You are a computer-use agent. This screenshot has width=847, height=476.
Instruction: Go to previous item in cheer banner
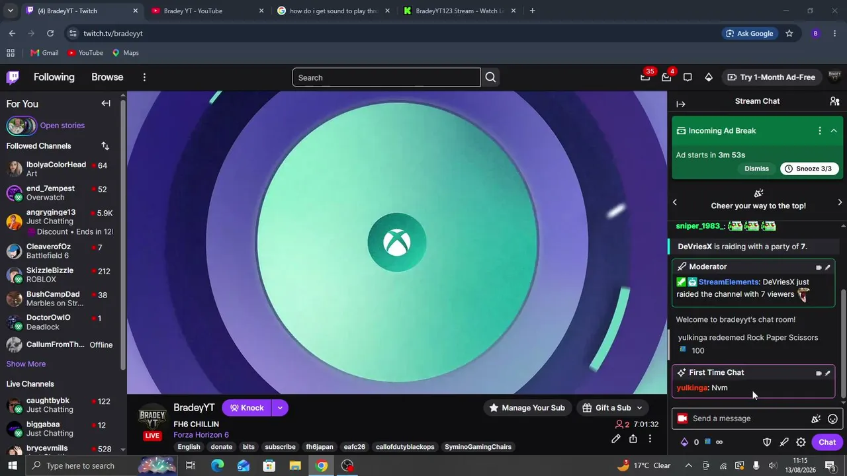click(675, 202)
